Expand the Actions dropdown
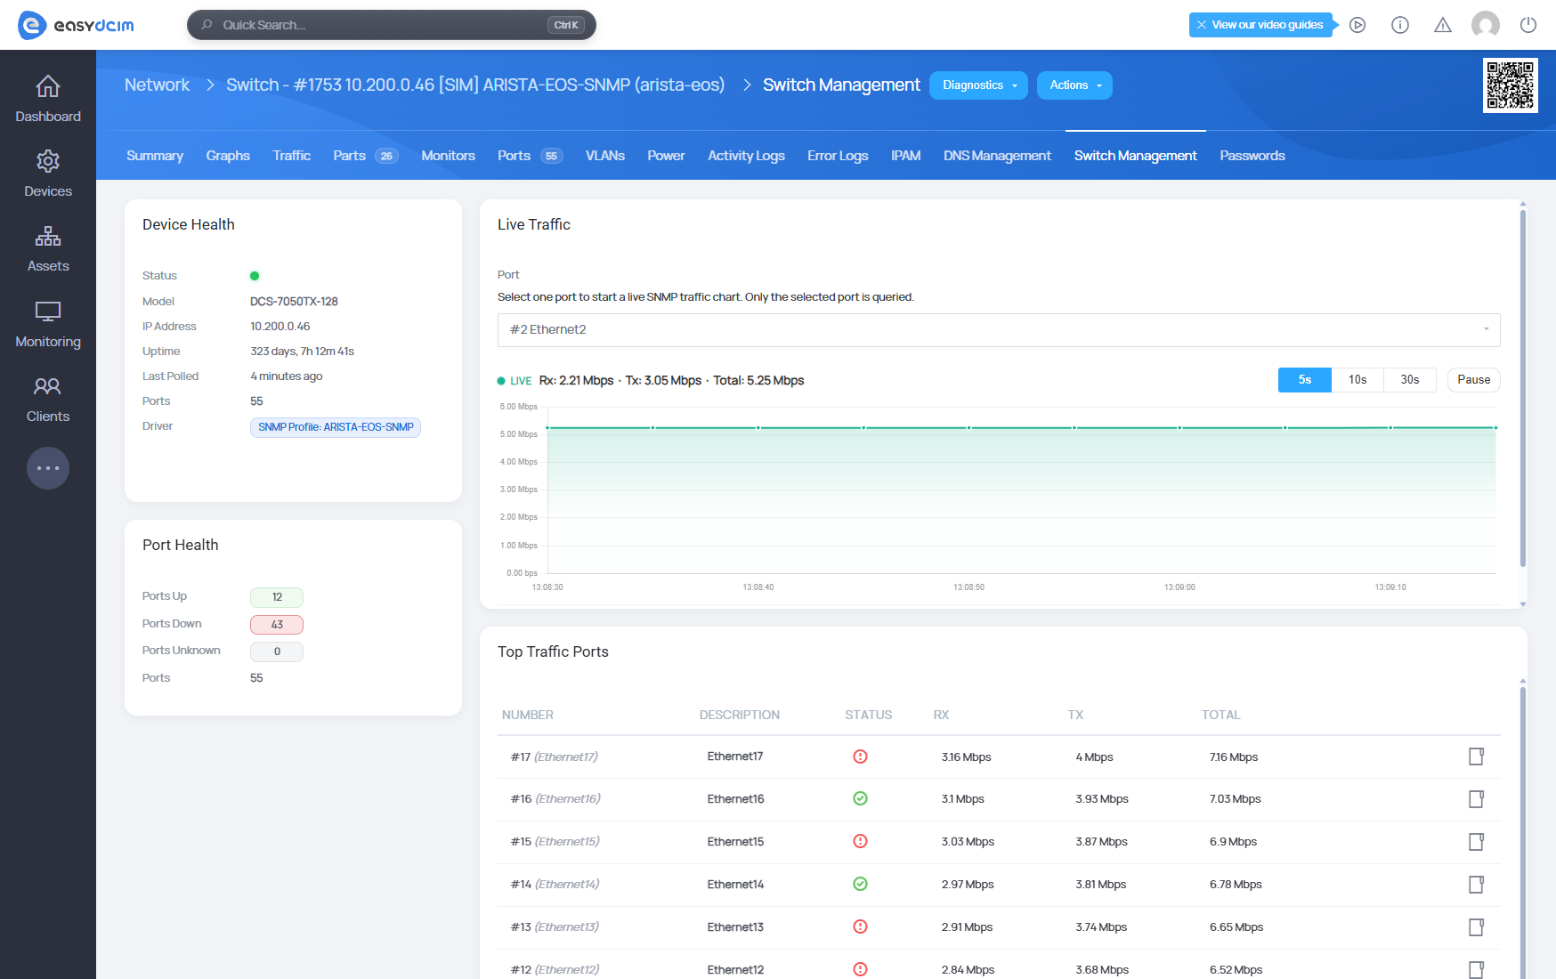 point(1074,85)
